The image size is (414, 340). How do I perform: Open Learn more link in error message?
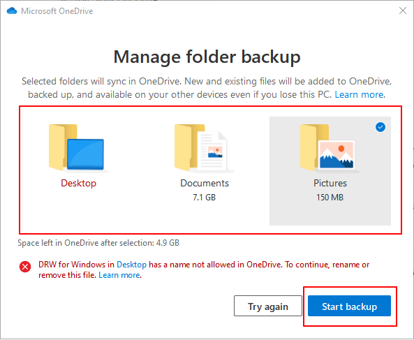point(119,275)
